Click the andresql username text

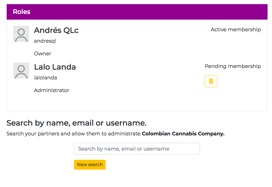click(x=45, y=41)
